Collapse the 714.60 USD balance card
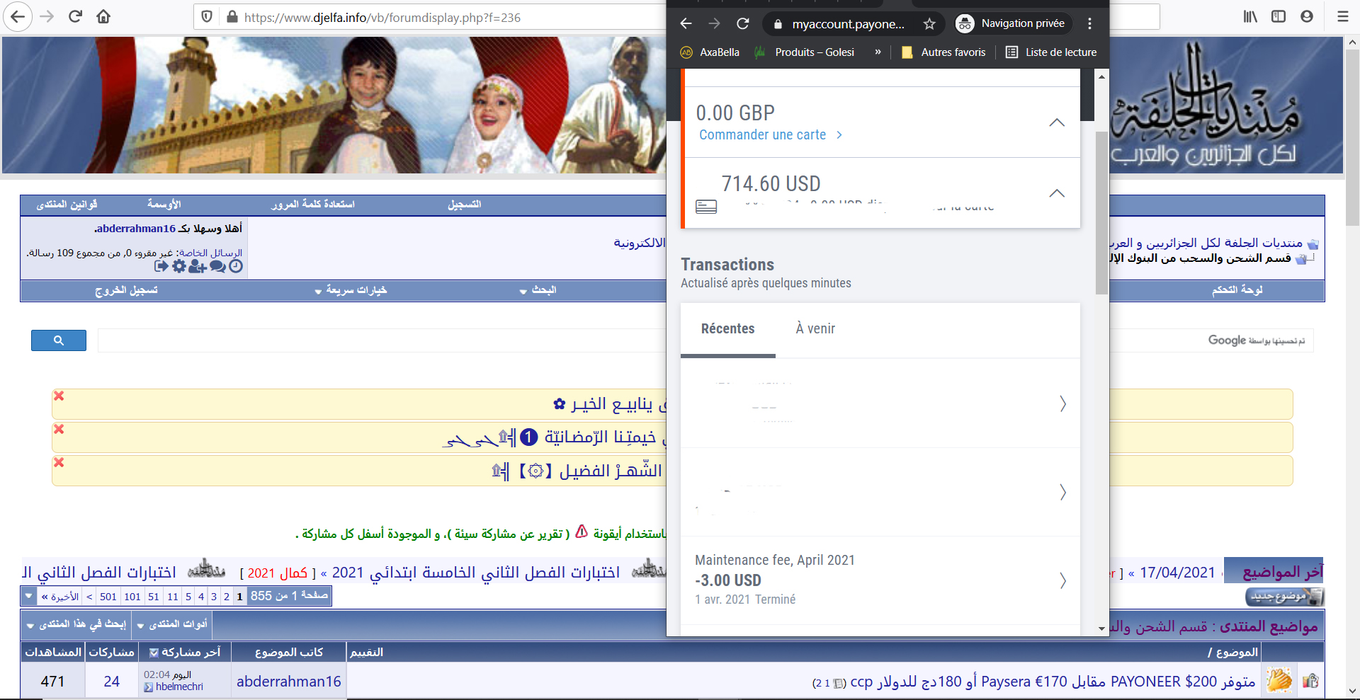 click(x=1057, y=193)
